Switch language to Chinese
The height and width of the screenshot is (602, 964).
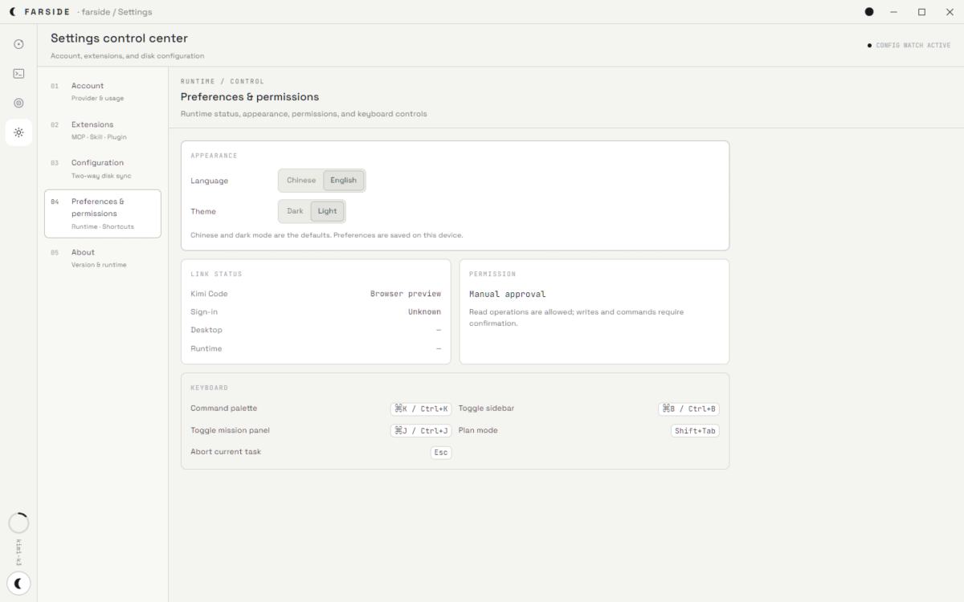click(301, 181)
